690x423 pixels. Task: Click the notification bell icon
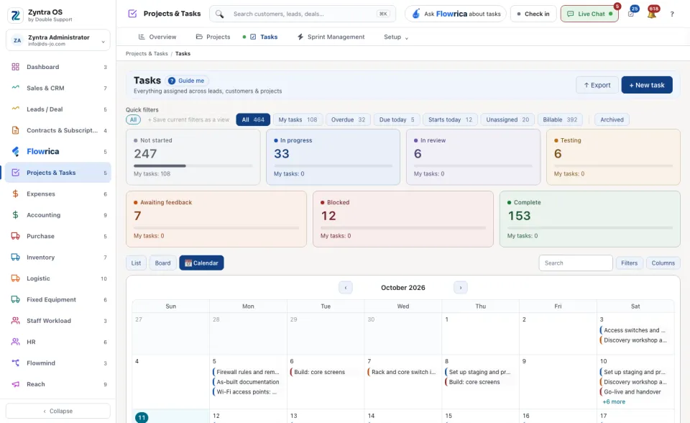pyautogui.click(x=652, y=14)
